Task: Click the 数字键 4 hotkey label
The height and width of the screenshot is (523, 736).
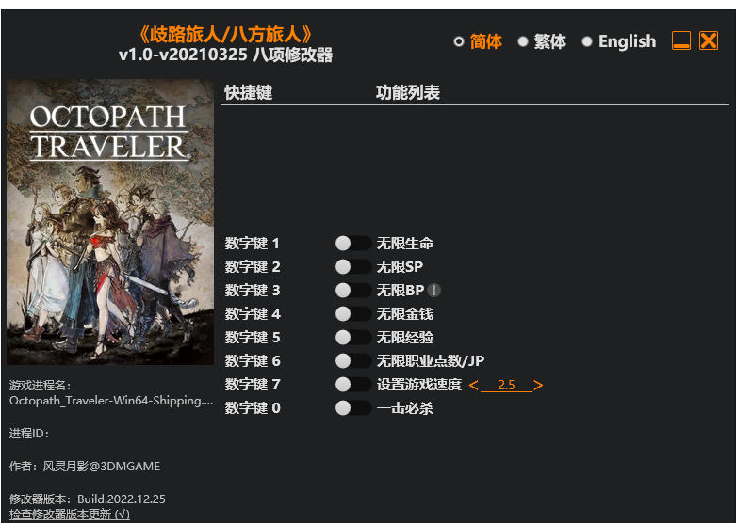Action: tap(253, 313)
